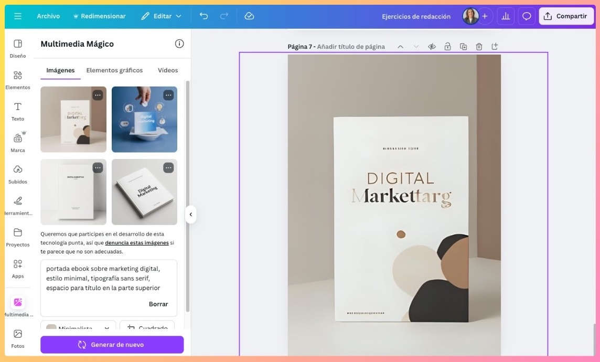600x362 pixels.
Task: Click the denuncia estas imágenes link
Action: pos(137,243)
